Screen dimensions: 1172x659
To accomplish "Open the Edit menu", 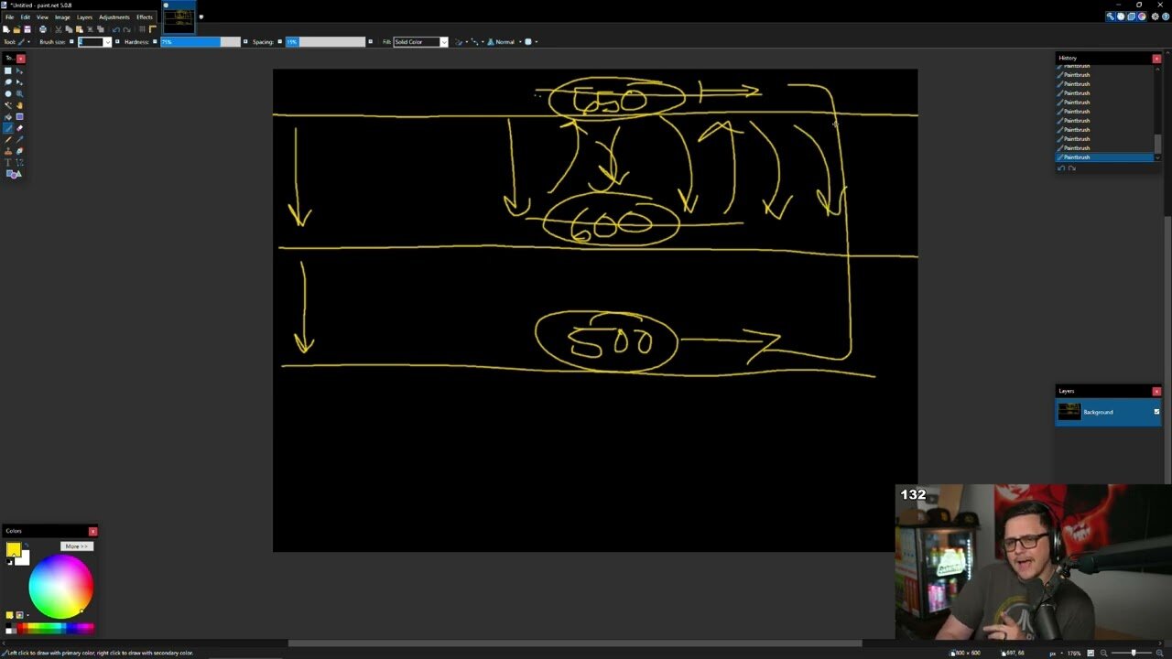I will coord(26,17).
